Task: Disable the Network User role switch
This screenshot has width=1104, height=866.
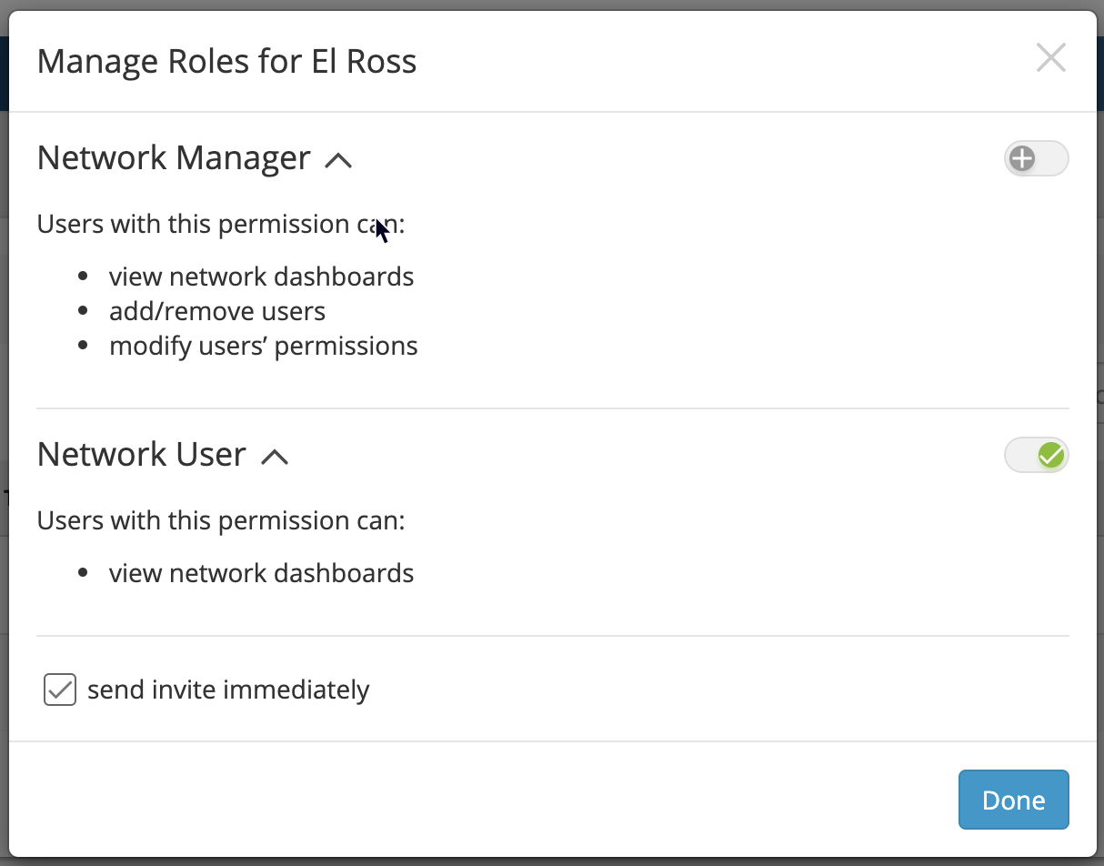Action: [x=1036, y=456]
